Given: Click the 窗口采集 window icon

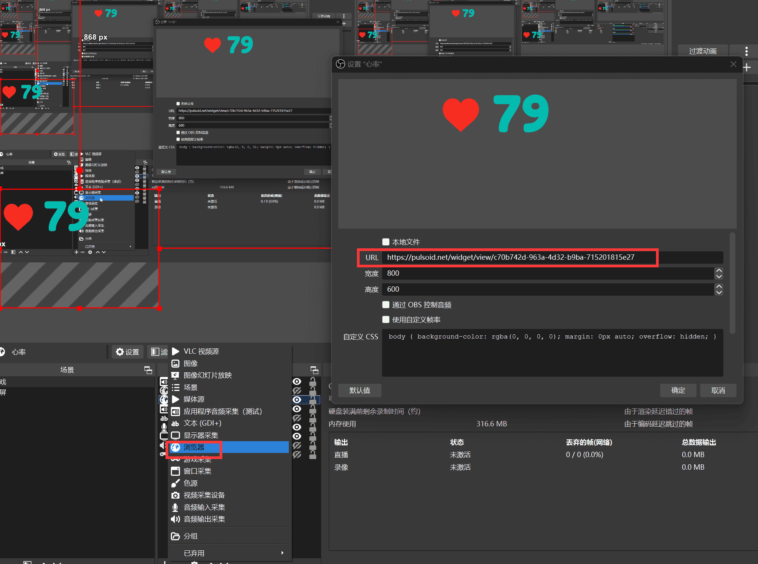Looking at the screenshot, I should click(175, 471).
